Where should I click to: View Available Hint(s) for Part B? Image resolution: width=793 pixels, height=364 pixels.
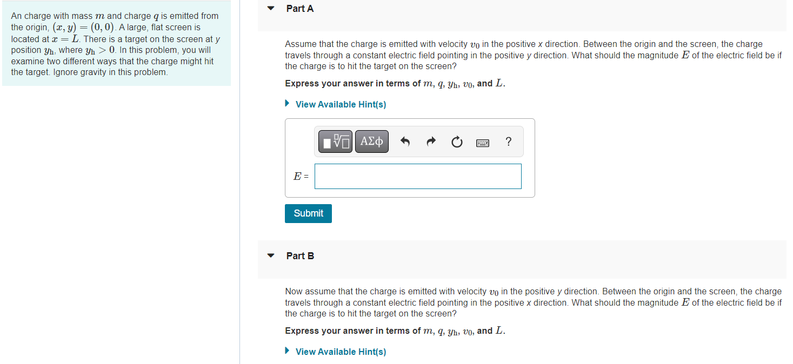340,351
